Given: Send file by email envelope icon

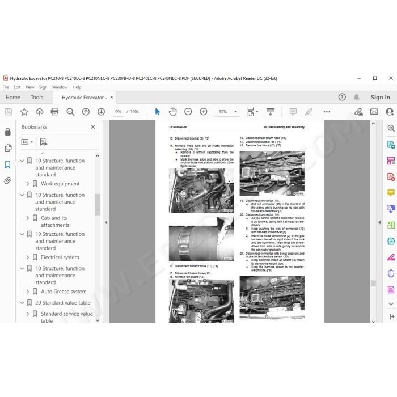Looking at the screenshot, I should pyautogui.click(x=374, y=112).
